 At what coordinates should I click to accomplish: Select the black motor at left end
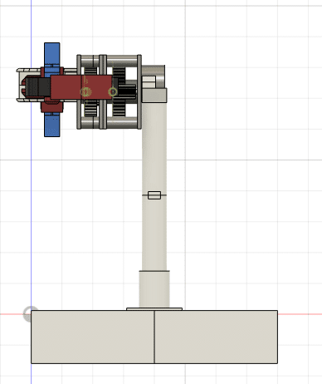[38, 87]
